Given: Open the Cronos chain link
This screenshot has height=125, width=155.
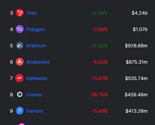Looking at the screenshot, I should tap(34, 95).
